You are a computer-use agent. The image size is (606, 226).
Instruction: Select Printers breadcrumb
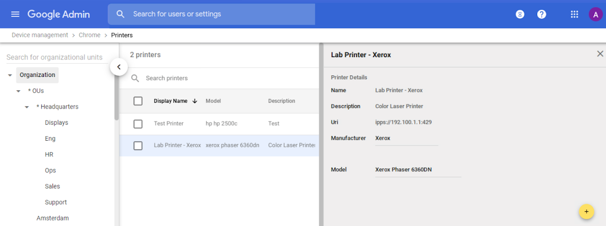[122, 35]
